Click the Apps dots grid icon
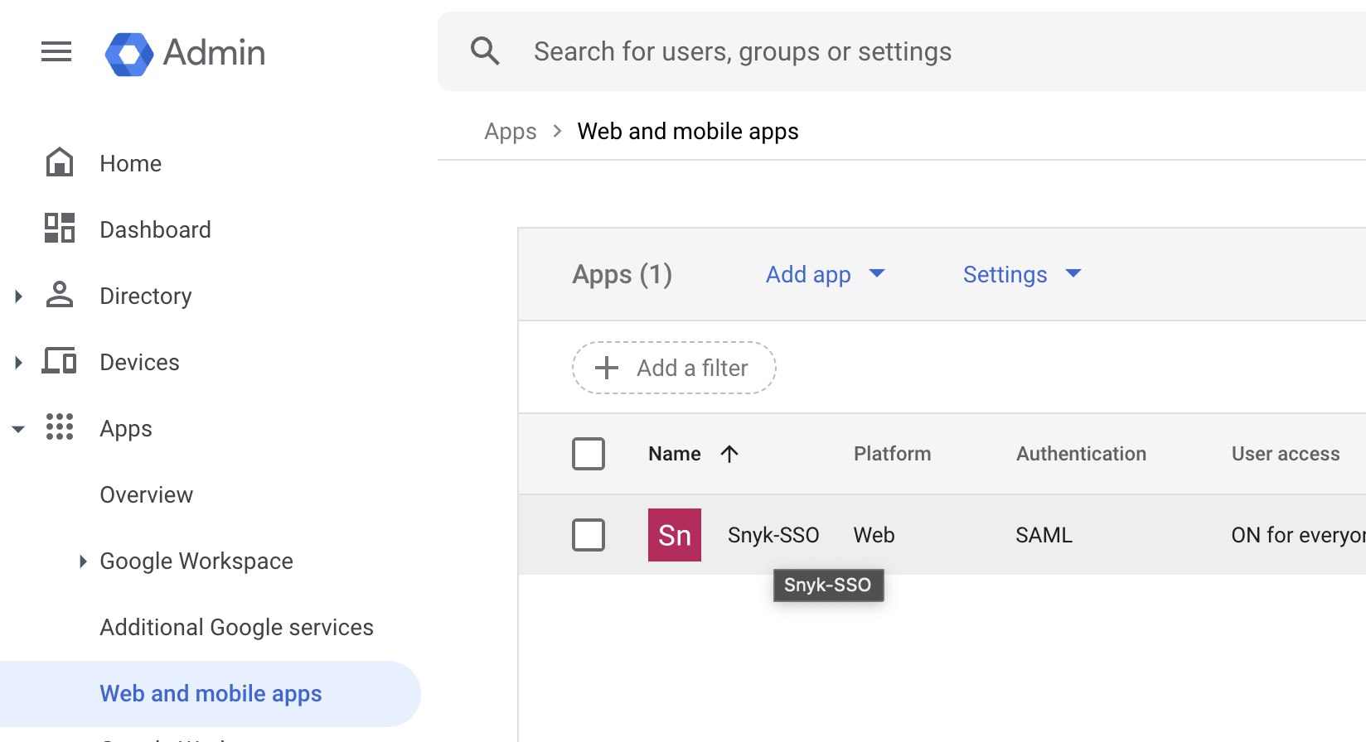 [x=60, y=426]
